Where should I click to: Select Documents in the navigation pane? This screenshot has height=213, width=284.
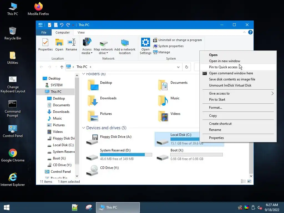tap(59, 105)
